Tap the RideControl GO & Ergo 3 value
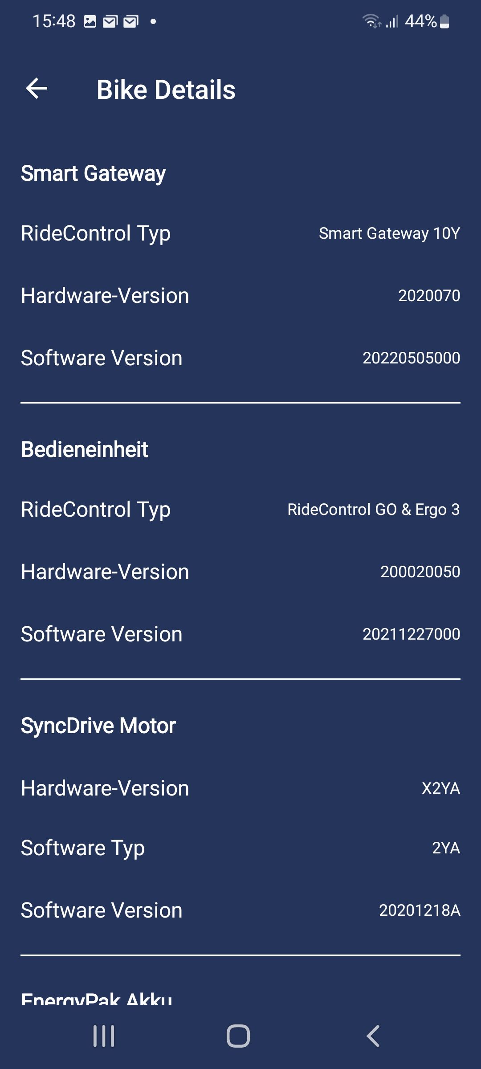481x1069 pixels. (373, 510)
